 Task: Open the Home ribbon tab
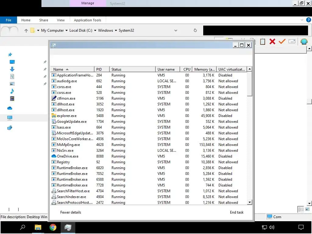pyautogui.click(x=26, y=20)
